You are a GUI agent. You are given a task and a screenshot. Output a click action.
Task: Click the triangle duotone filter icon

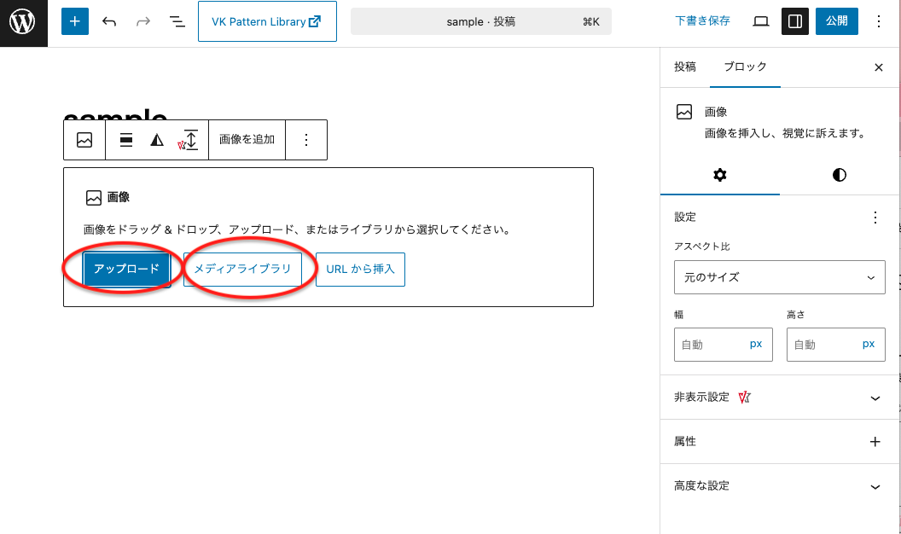[x=157, y=141]
